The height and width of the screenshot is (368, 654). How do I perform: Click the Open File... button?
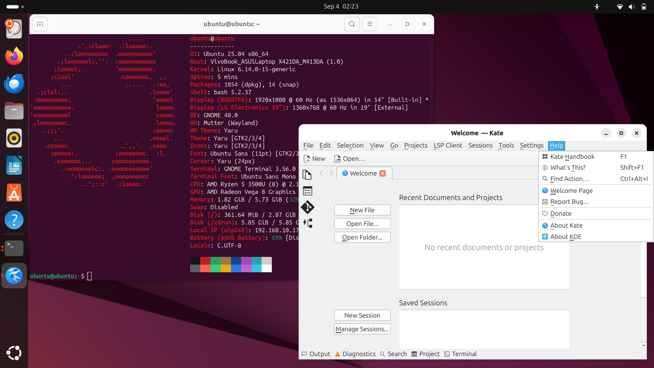(x=362, y=224)
